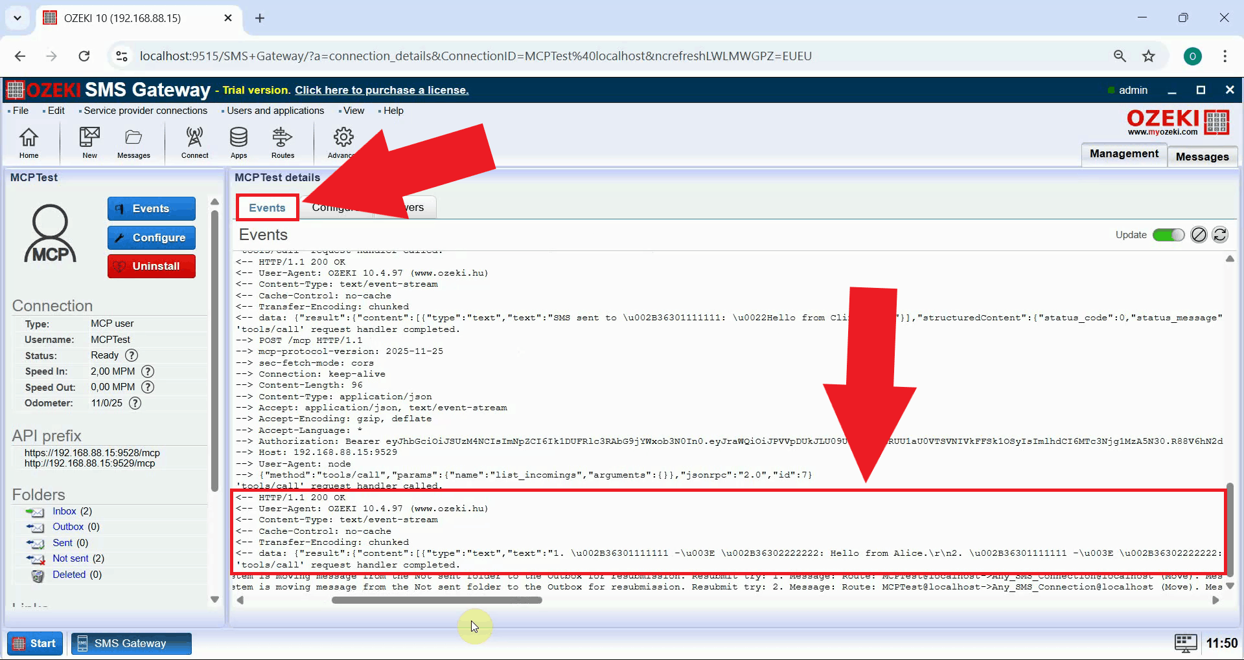Viewport: 1244px width, 660px height.
Task: Open the View menu
Action: coord(354,111)
